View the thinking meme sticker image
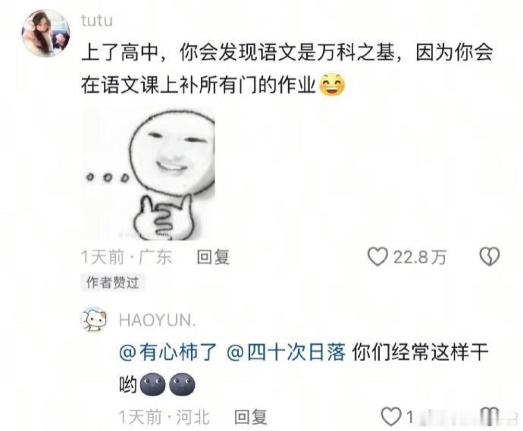This screenshot has width=523, height=431. click(x=148, y=173)
